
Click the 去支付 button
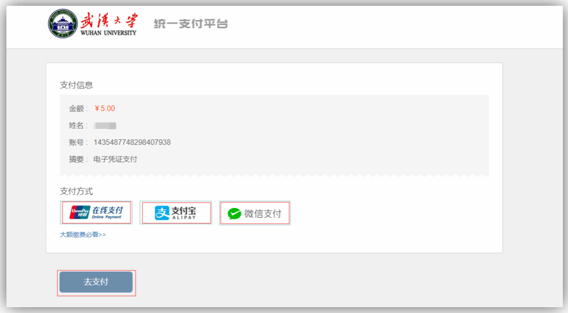pyautogui.click(x=97, y=282)
